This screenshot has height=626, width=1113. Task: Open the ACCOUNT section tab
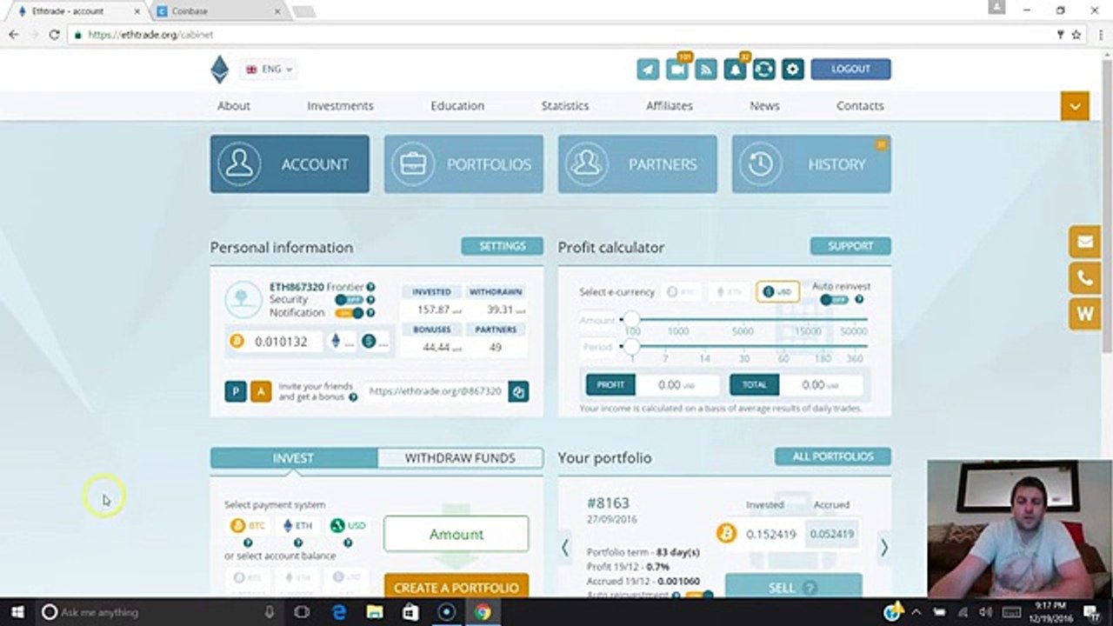pos(290,163)
